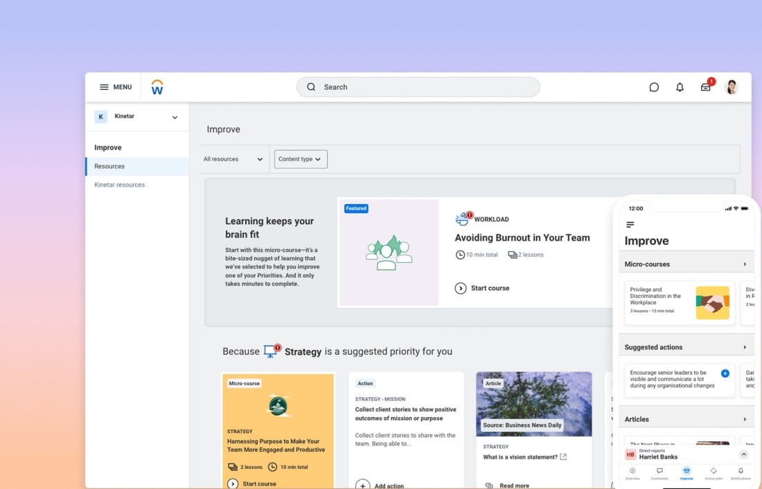Expand the Kinetar organization dropdown
Viewport: 762px width, 489px height.
[175, 117]
